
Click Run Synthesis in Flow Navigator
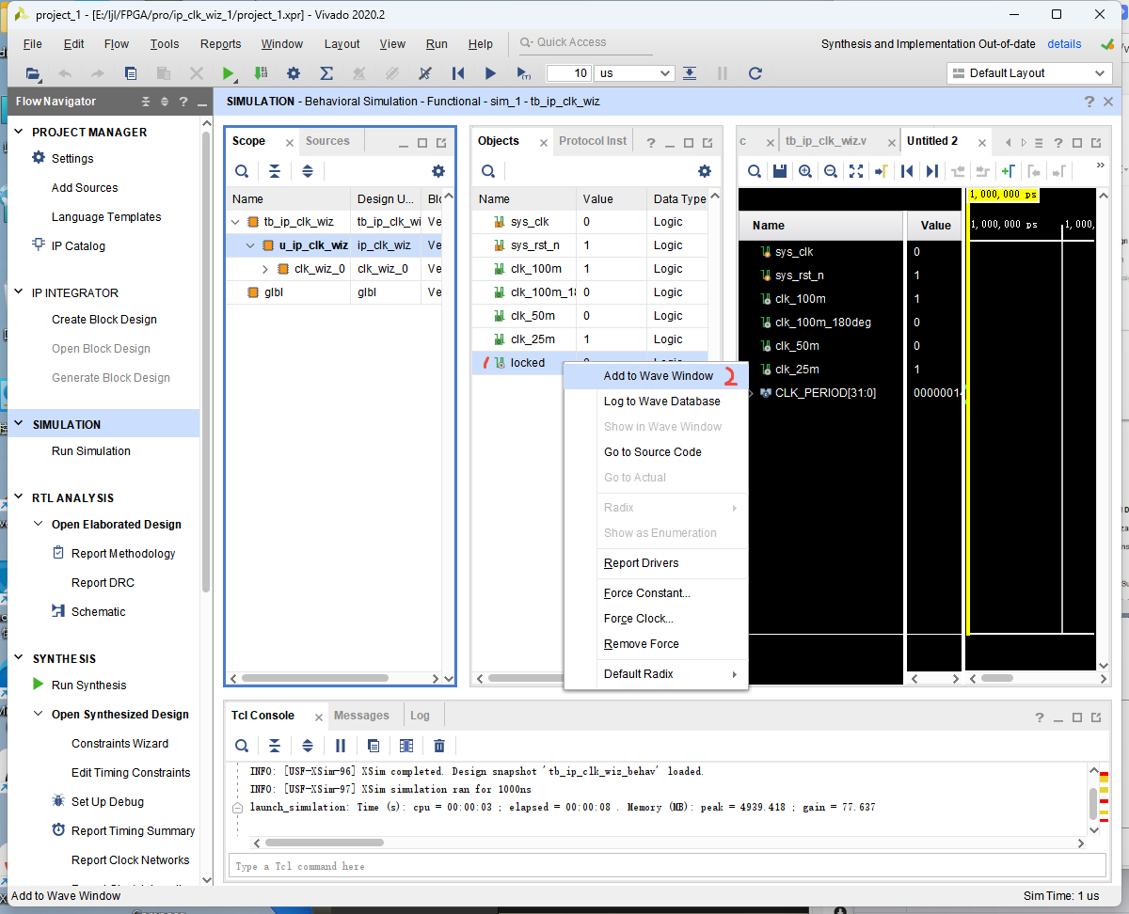88,685
